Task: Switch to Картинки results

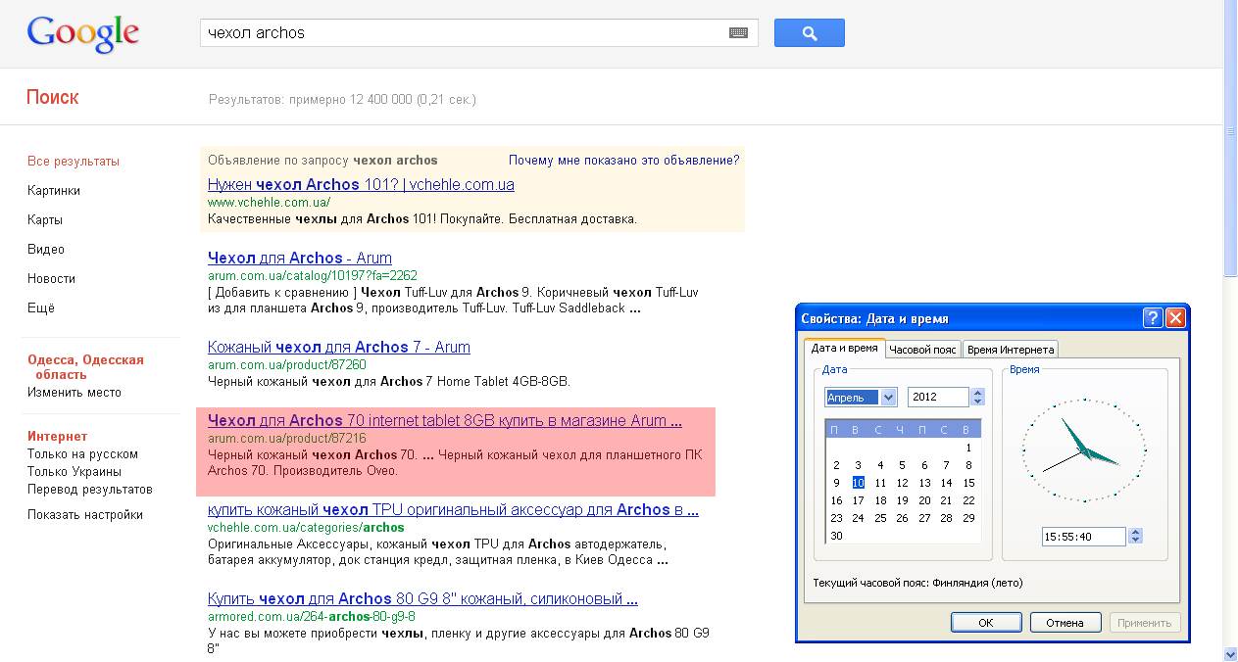Action: (x=54, y=191)
